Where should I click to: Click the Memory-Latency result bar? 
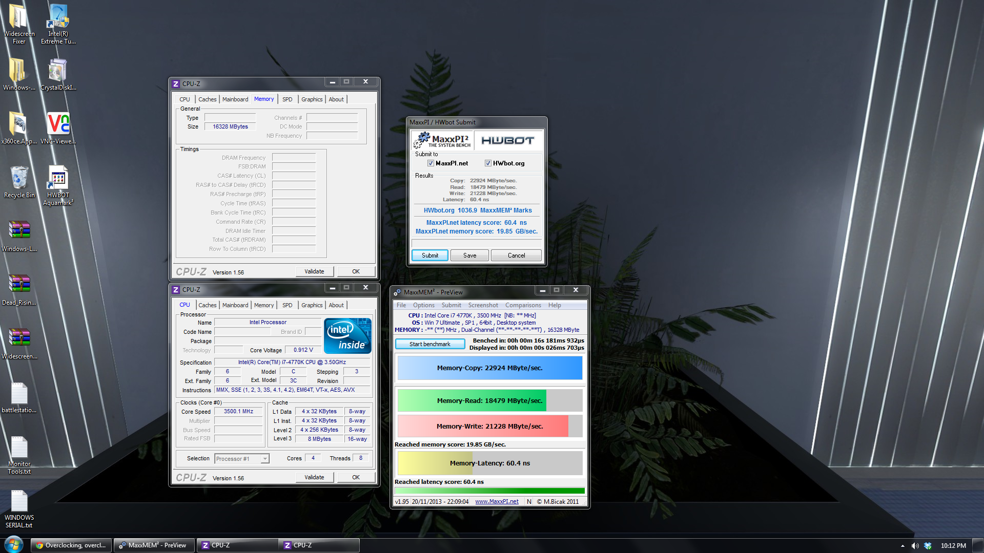coord(490,463)
